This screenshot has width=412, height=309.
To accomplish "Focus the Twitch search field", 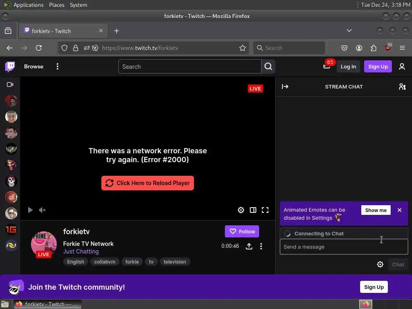I will [x=190, y=66].
